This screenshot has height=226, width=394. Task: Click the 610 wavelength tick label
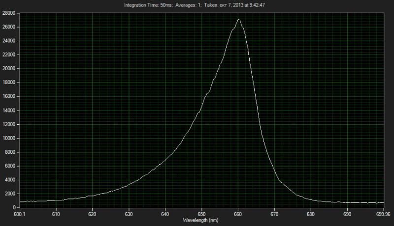coord(56,214)
